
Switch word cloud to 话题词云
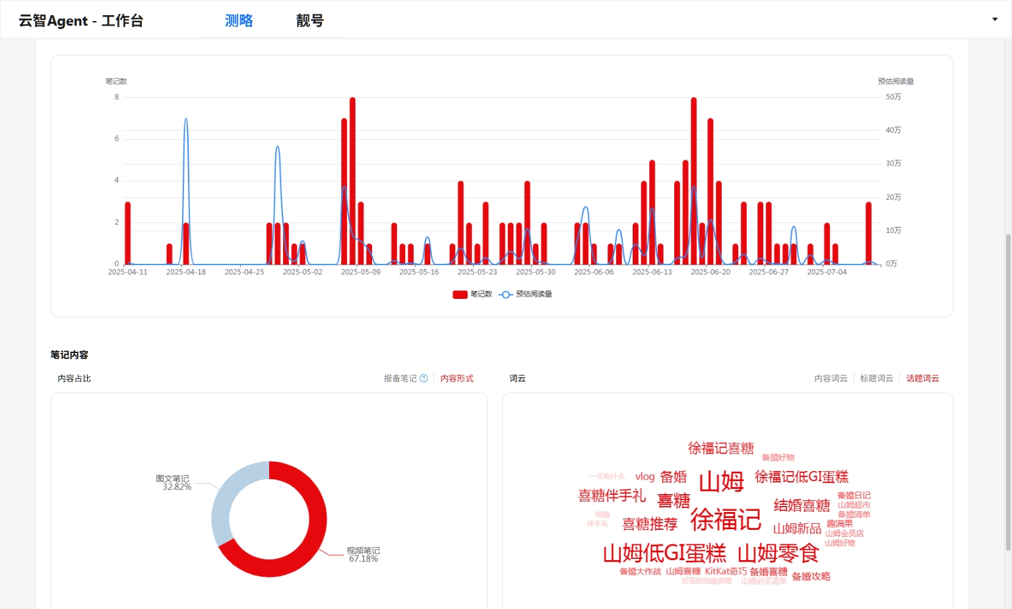923,378
